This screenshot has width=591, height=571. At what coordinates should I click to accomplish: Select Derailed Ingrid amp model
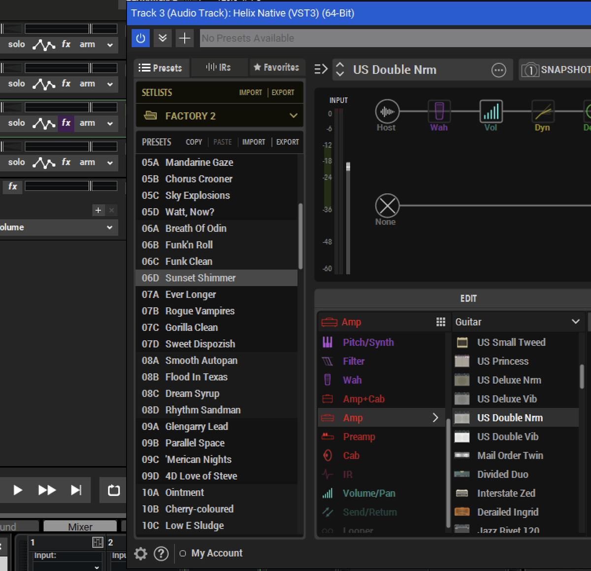[x=515, y=512]
